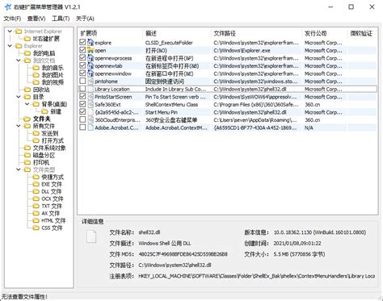Viewport: 383px width, 301px height.
Task: Click the 360CloudEnterprise row file icon
Action: pos(90,119)
